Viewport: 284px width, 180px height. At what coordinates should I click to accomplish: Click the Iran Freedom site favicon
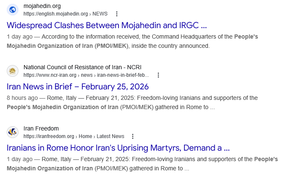coord(13,132)
